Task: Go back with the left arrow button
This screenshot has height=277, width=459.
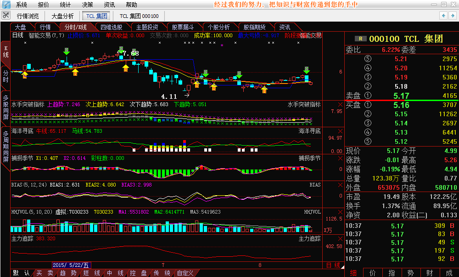Action: coord(443,16)
